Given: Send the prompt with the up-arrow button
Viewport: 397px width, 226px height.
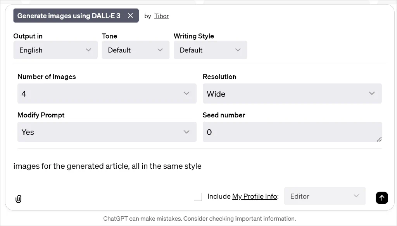Looking at the screenshot, I should click(x=381, y=198).
